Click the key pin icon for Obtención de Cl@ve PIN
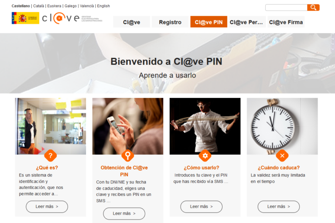This screenshot has width=335, height=223. coord(128,155)
